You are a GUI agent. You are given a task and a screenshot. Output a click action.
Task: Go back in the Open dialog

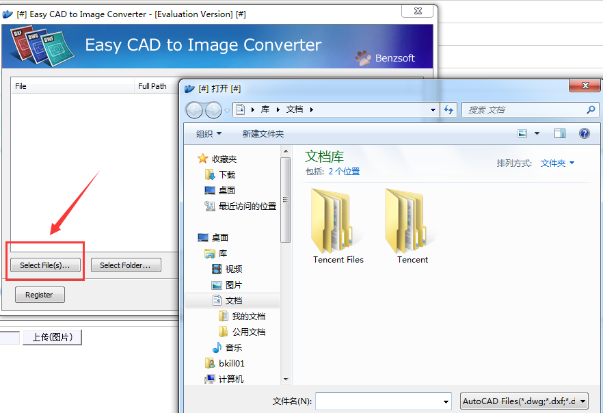195,110
